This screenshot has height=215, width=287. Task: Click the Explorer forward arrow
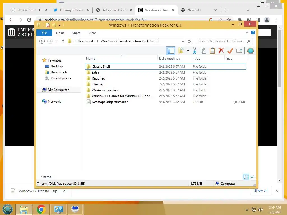50,41
